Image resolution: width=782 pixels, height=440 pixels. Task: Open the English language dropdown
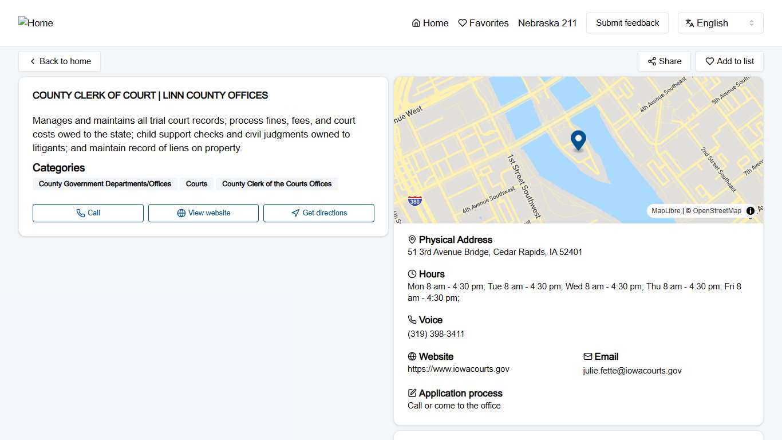pos(720,23)
